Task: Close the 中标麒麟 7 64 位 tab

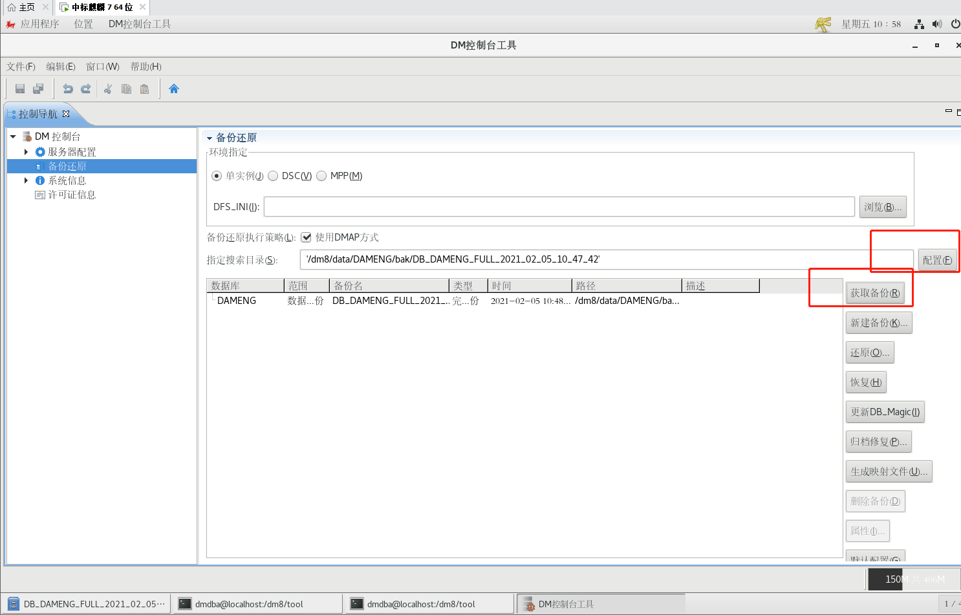Action: (x=142, y=7)
